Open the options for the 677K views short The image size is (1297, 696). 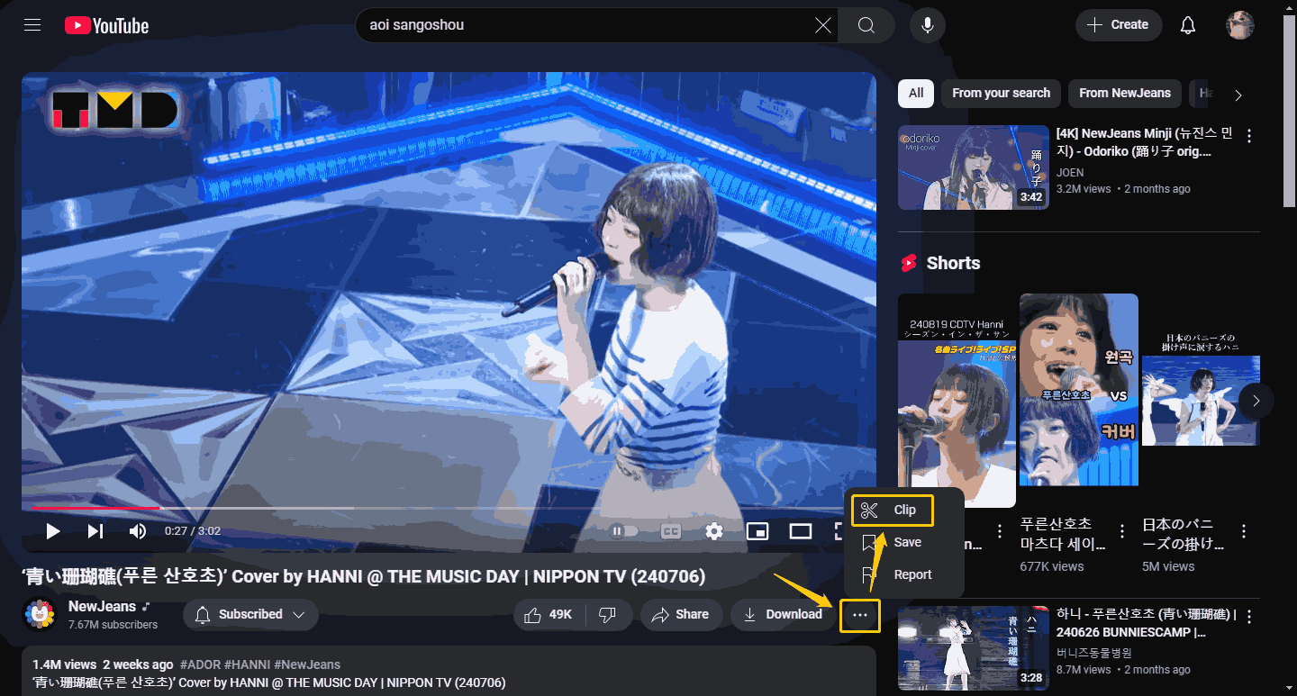click(1122, 531)
